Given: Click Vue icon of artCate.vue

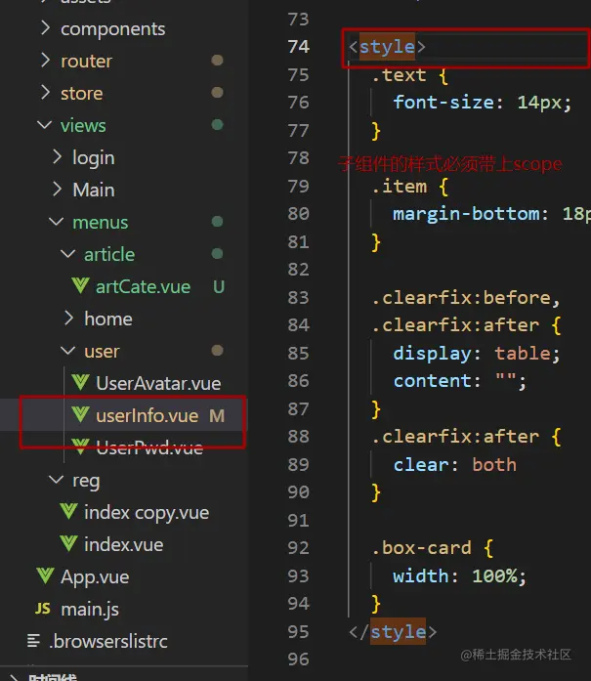Looking at the screenshot, I should click(x=81, y=285).
